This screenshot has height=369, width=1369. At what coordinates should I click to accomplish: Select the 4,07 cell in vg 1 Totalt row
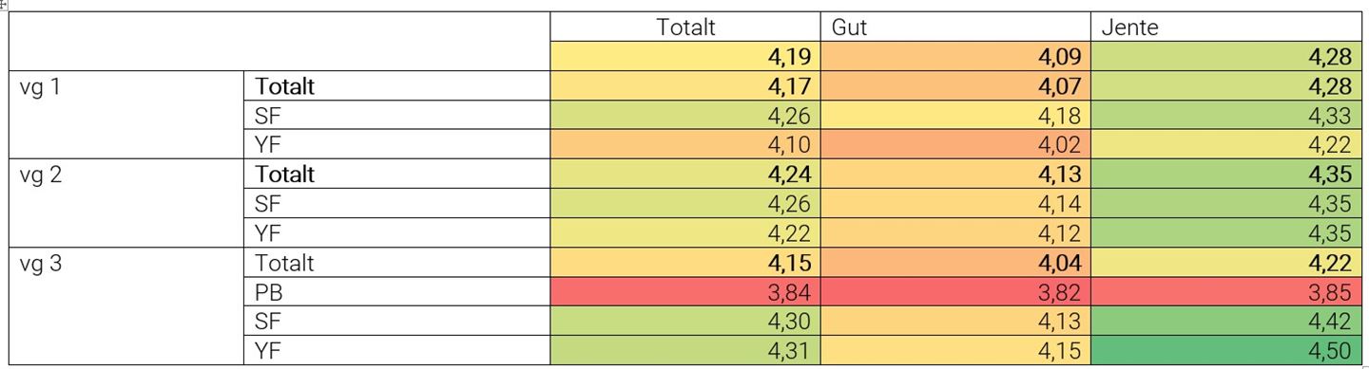coord(954,86)
